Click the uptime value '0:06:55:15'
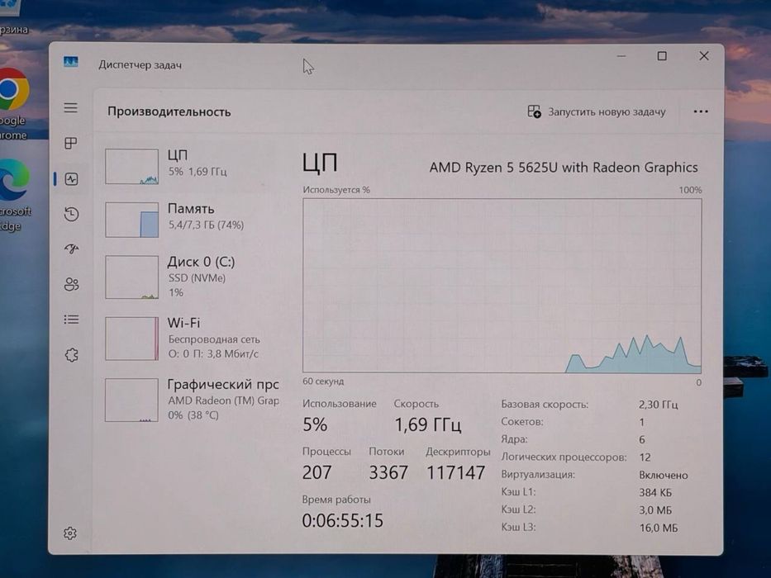The image size is (771, 578). point(342,520)
